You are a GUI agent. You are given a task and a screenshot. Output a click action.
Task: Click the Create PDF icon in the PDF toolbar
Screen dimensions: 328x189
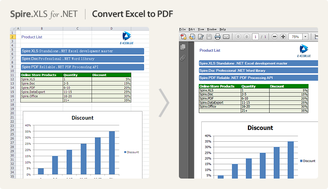(183, 37)
